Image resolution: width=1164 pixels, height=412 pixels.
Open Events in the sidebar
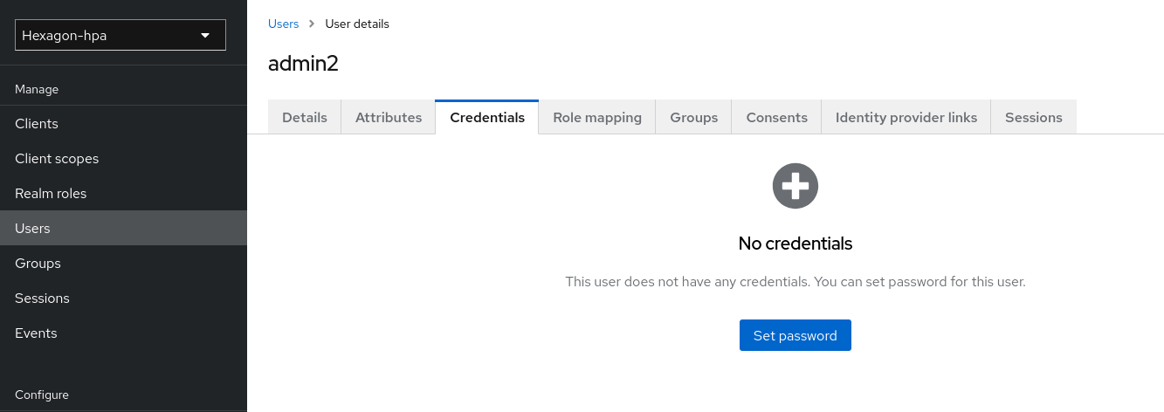click(123, 333)
